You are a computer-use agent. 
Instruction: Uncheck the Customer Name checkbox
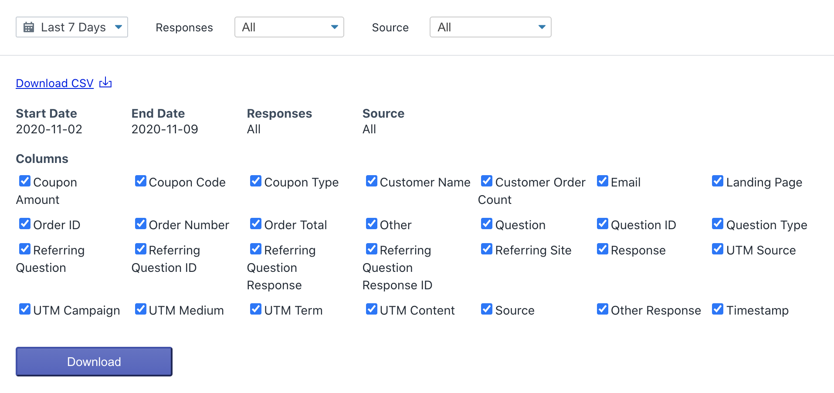coord(372,181)
